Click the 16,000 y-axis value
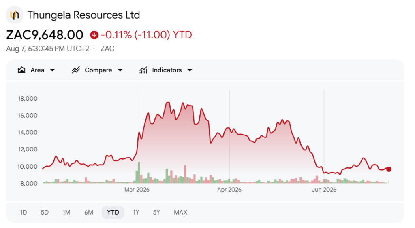Viewport: 415px width, 228px height. (28, 116)
